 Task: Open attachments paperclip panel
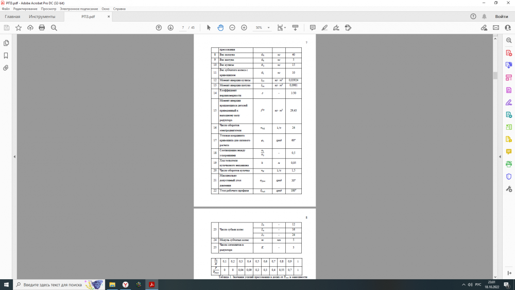[x=6, y=68]
